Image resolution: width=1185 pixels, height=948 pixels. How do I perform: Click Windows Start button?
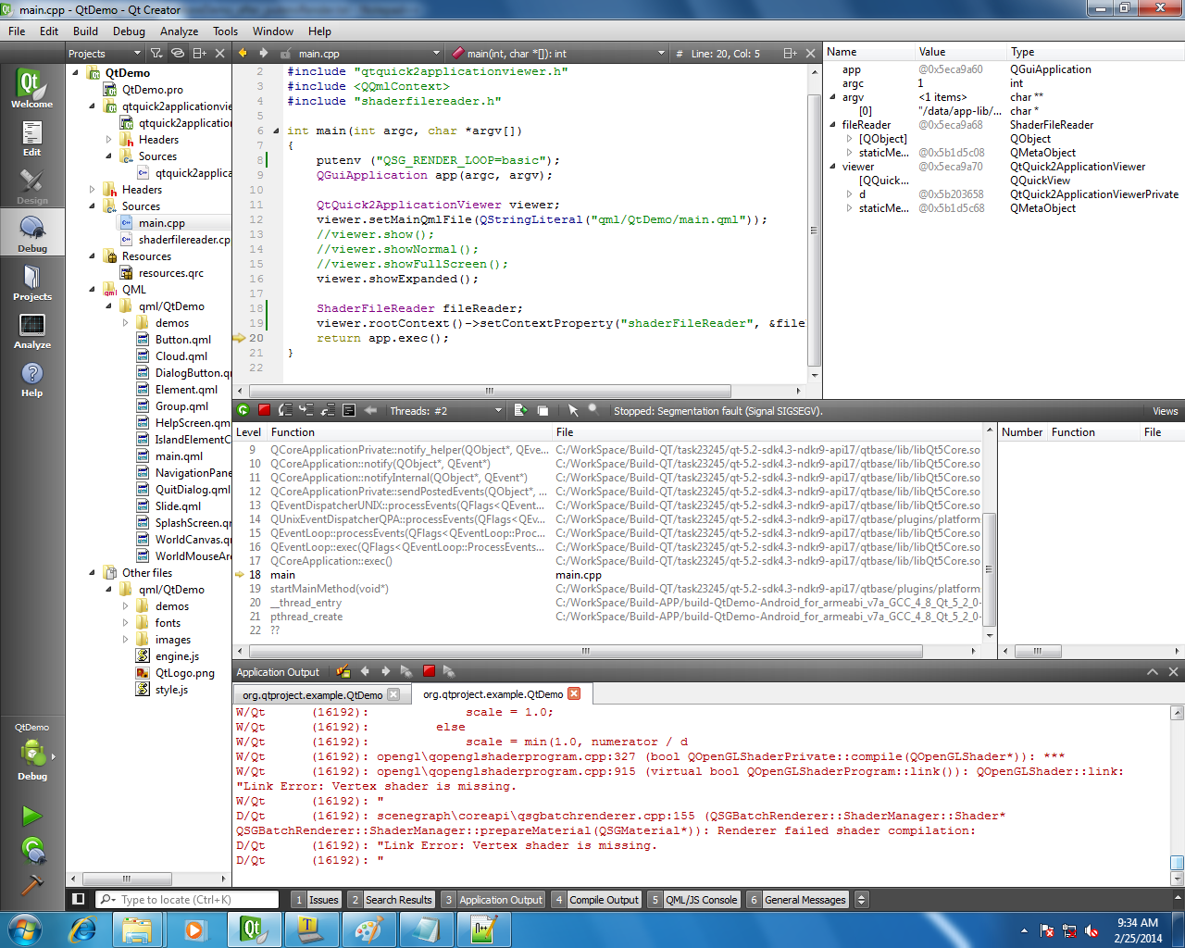click(25, 929)
